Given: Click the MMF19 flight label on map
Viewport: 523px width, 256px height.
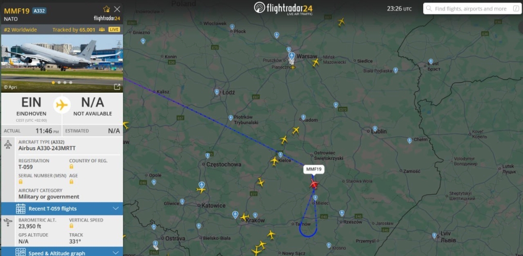Looking at the screenshot, I should 313,170.
